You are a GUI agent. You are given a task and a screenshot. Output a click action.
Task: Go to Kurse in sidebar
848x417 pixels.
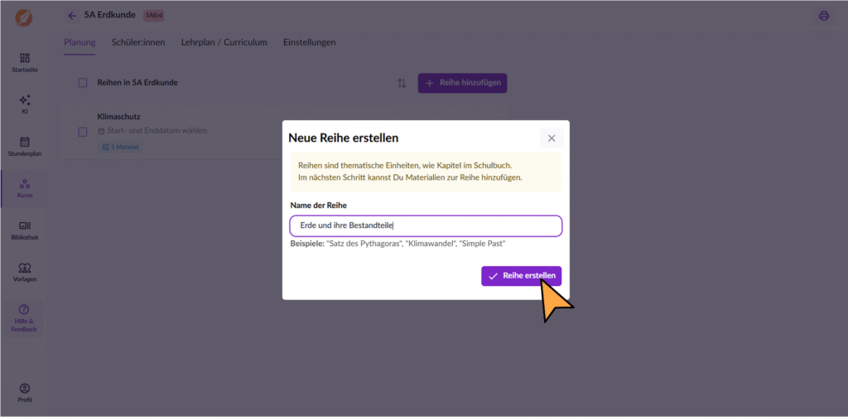click(24, 188)
